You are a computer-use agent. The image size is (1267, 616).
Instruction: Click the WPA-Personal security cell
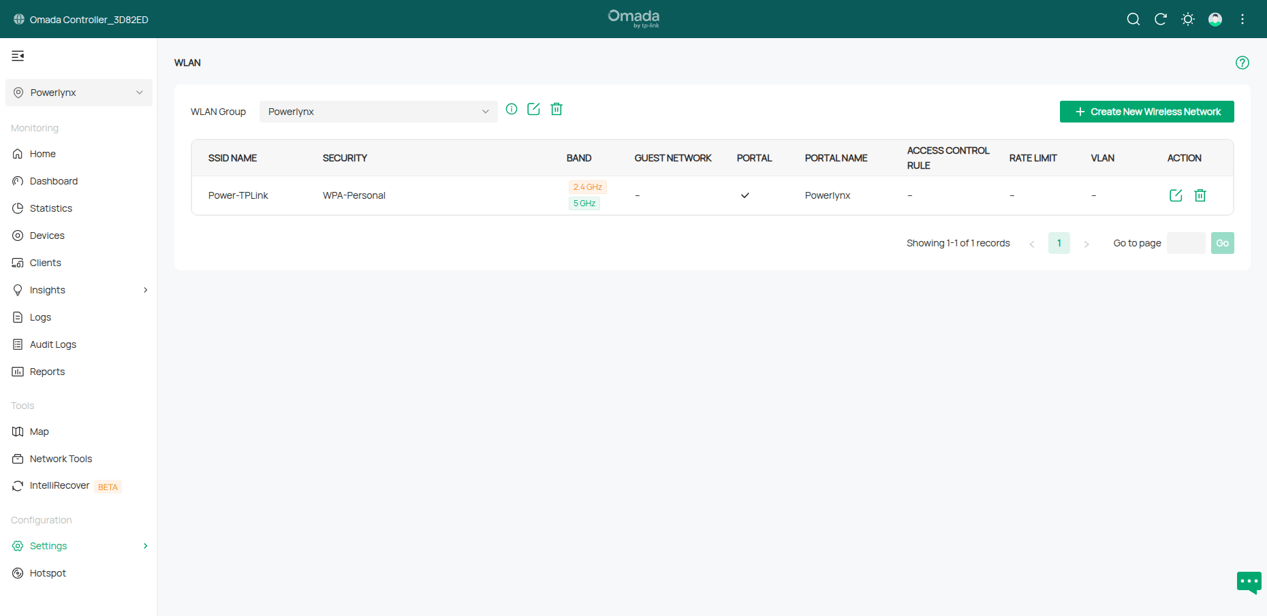354,195
